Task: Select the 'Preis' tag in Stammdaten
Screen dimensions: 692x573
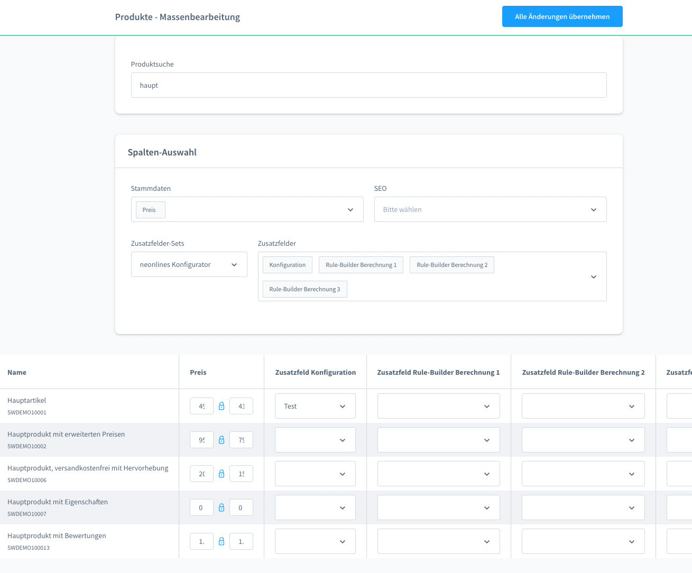Action: [x=150, y=210]
